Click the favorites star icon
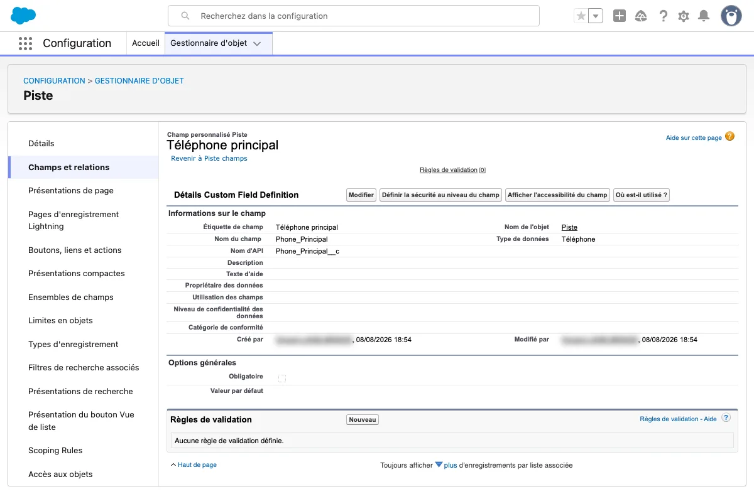This screenshot has width=754, height=494. tap(581, 16)
